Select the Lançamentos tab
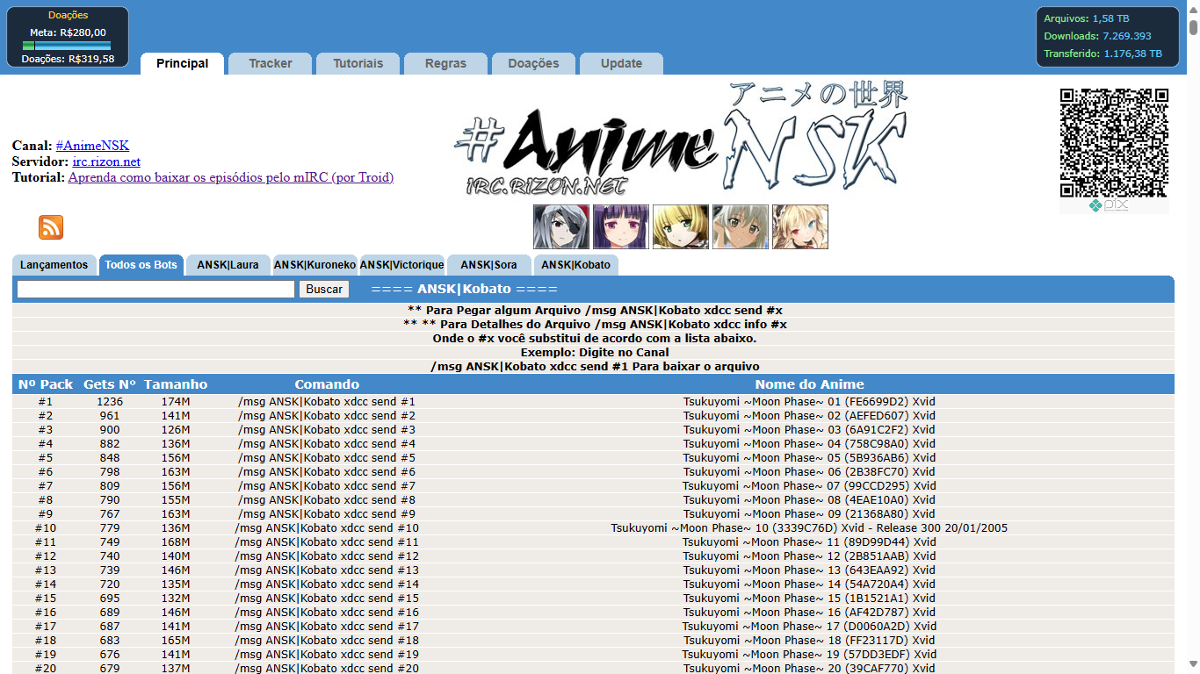Screen dimensions: 1200x674 (54, 264)
